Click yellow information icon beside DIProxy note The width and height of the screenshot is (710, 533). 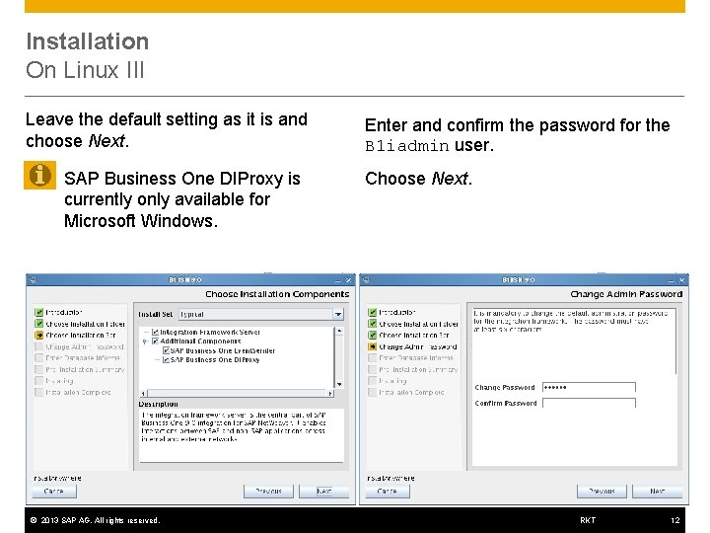[x=39, y=175]
